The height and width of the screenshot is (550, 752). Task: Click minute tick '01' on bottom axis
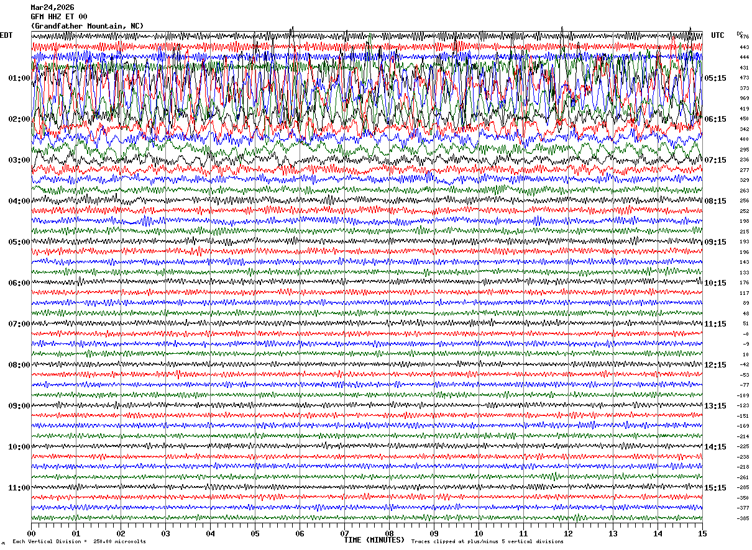[x=76, y=533]
